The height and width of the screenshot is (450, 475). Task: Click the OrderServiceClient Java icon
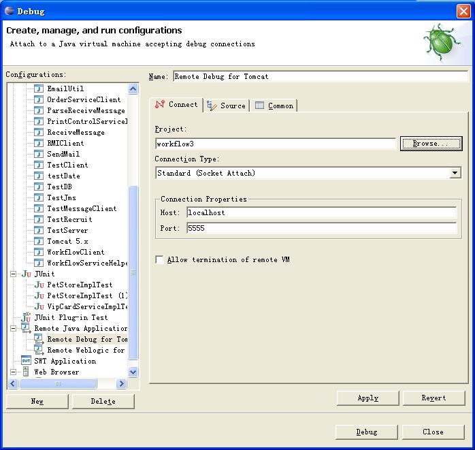39,99
